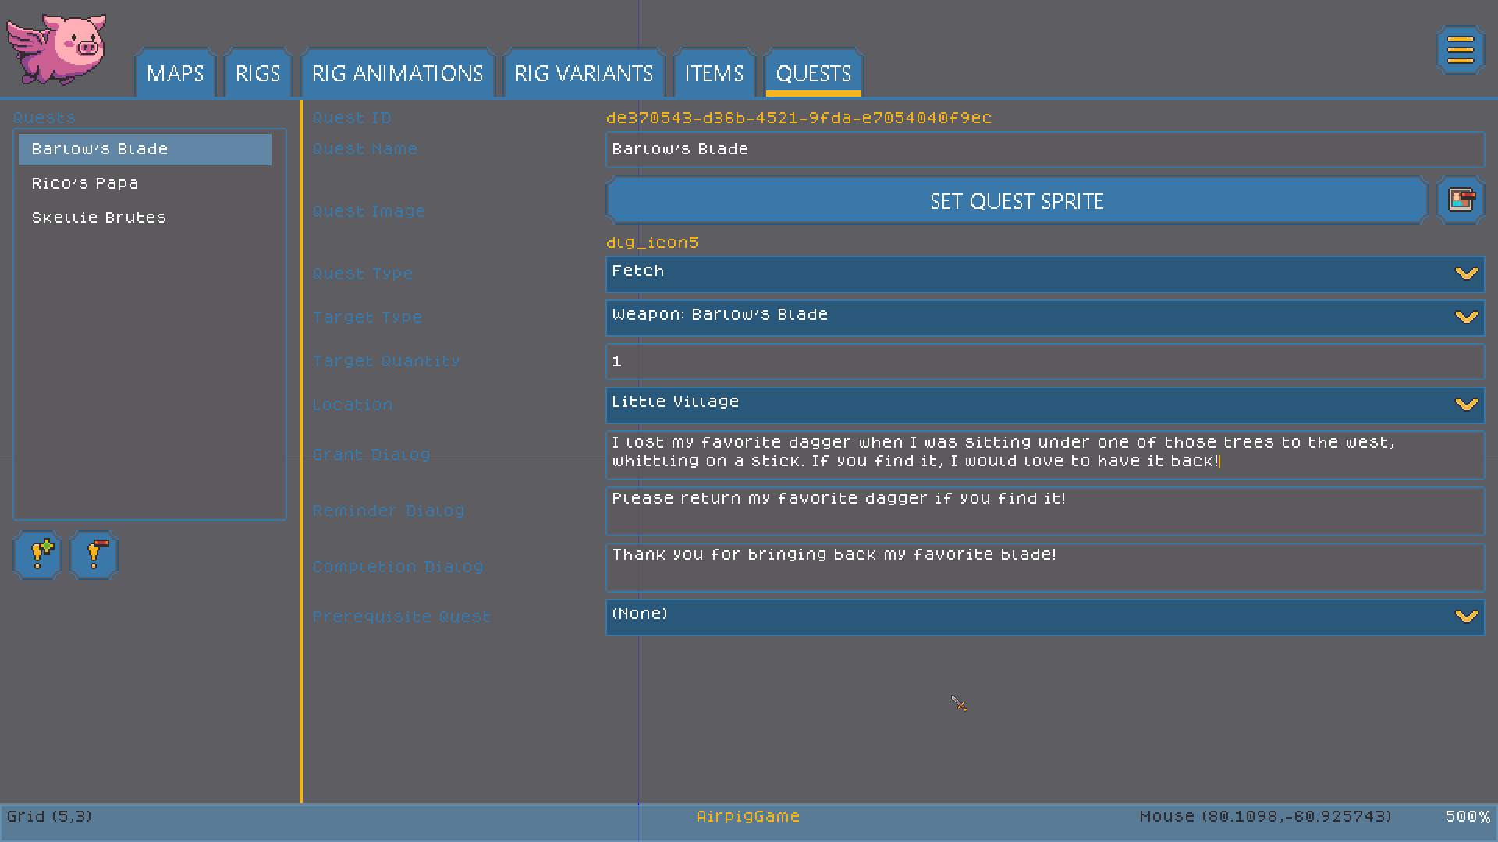Open the hamburger menu icon
Screen dimensions: 1498x842
pyautogui.click(x=1460, y=51)
